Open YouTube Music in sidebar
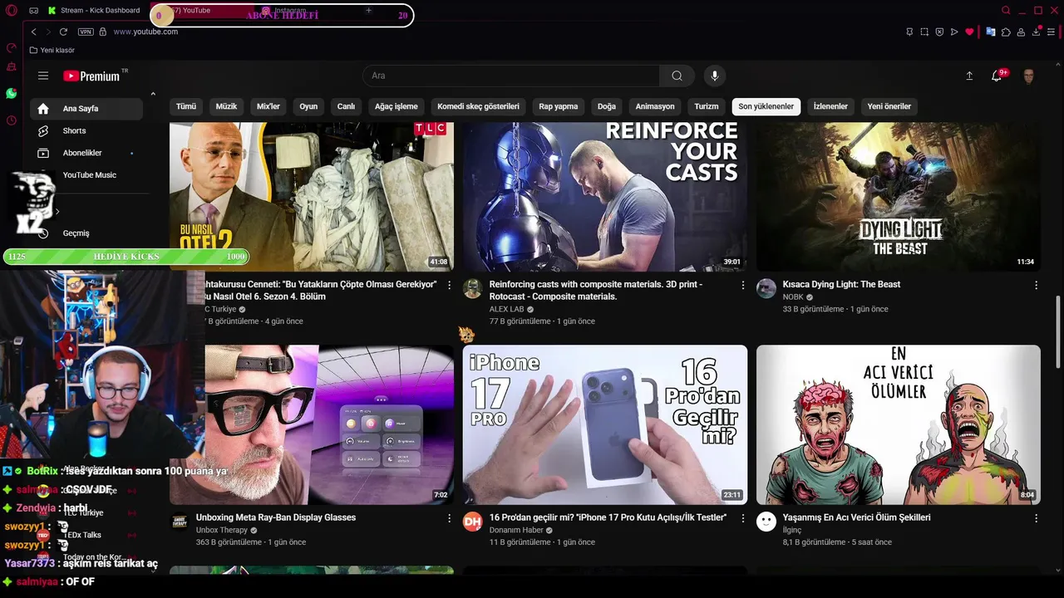Viewport: 1064px width, 598px height. point(86,175)
